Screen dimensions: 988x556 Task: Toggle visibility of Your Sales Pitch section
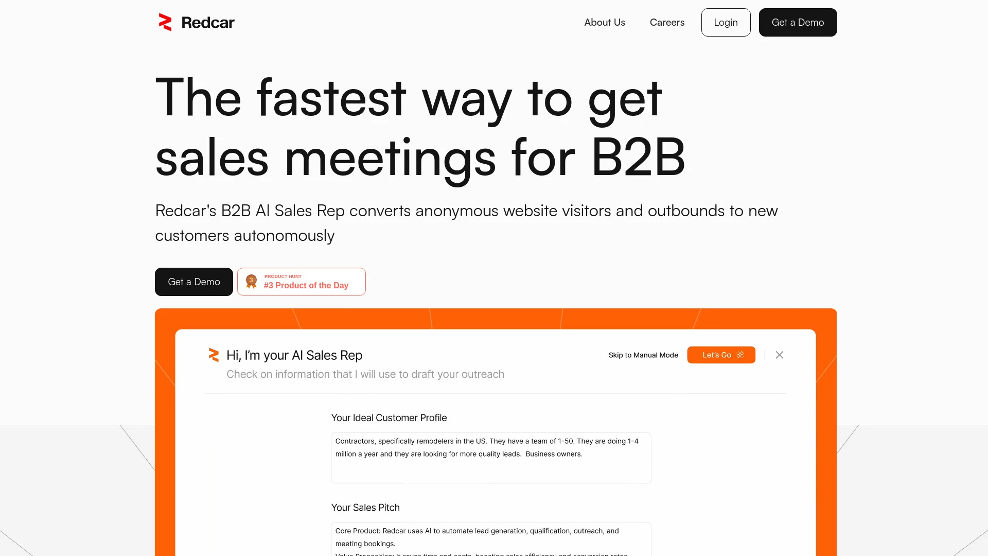(365, 507)
